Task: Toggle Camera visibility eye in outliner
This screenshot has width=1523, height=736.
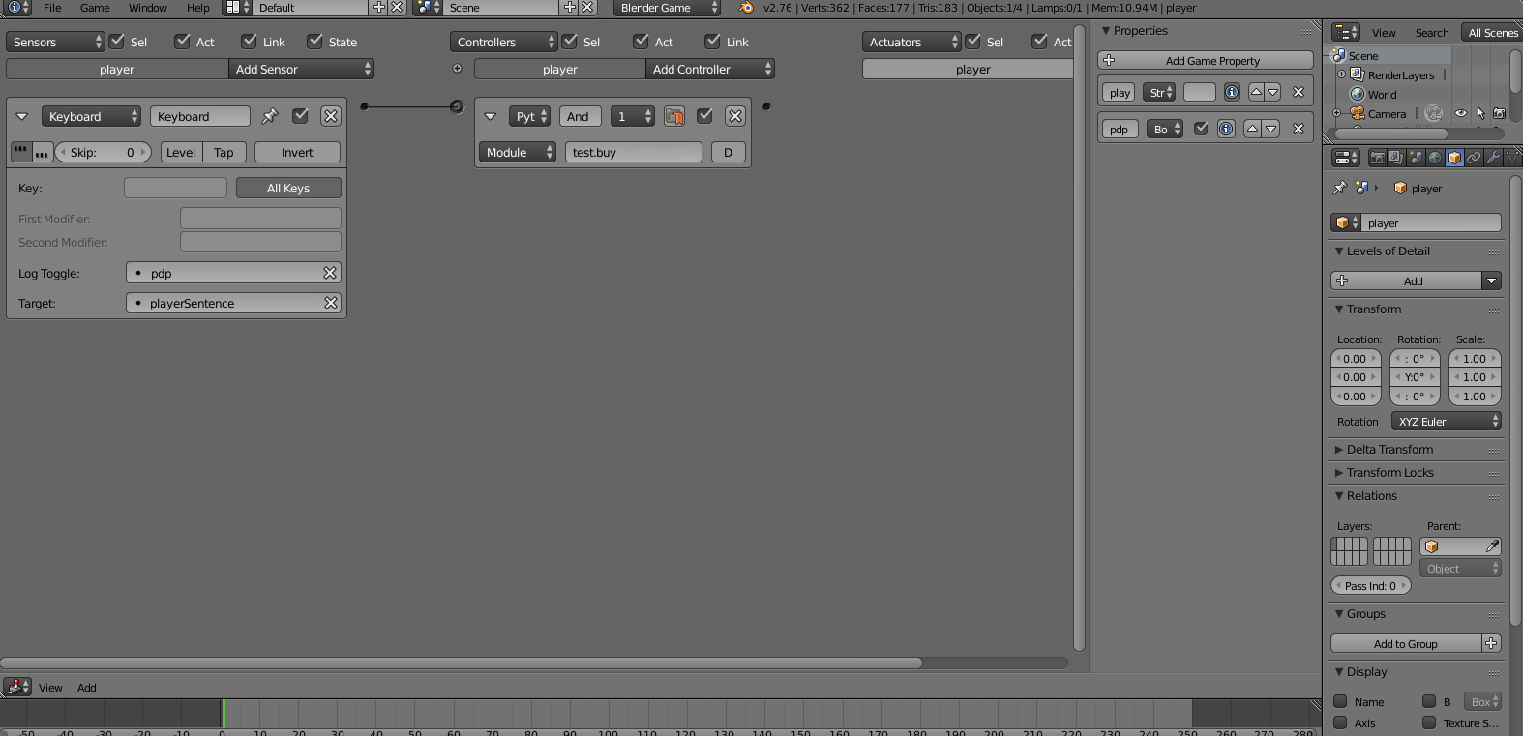Action: pos(1461,113)
